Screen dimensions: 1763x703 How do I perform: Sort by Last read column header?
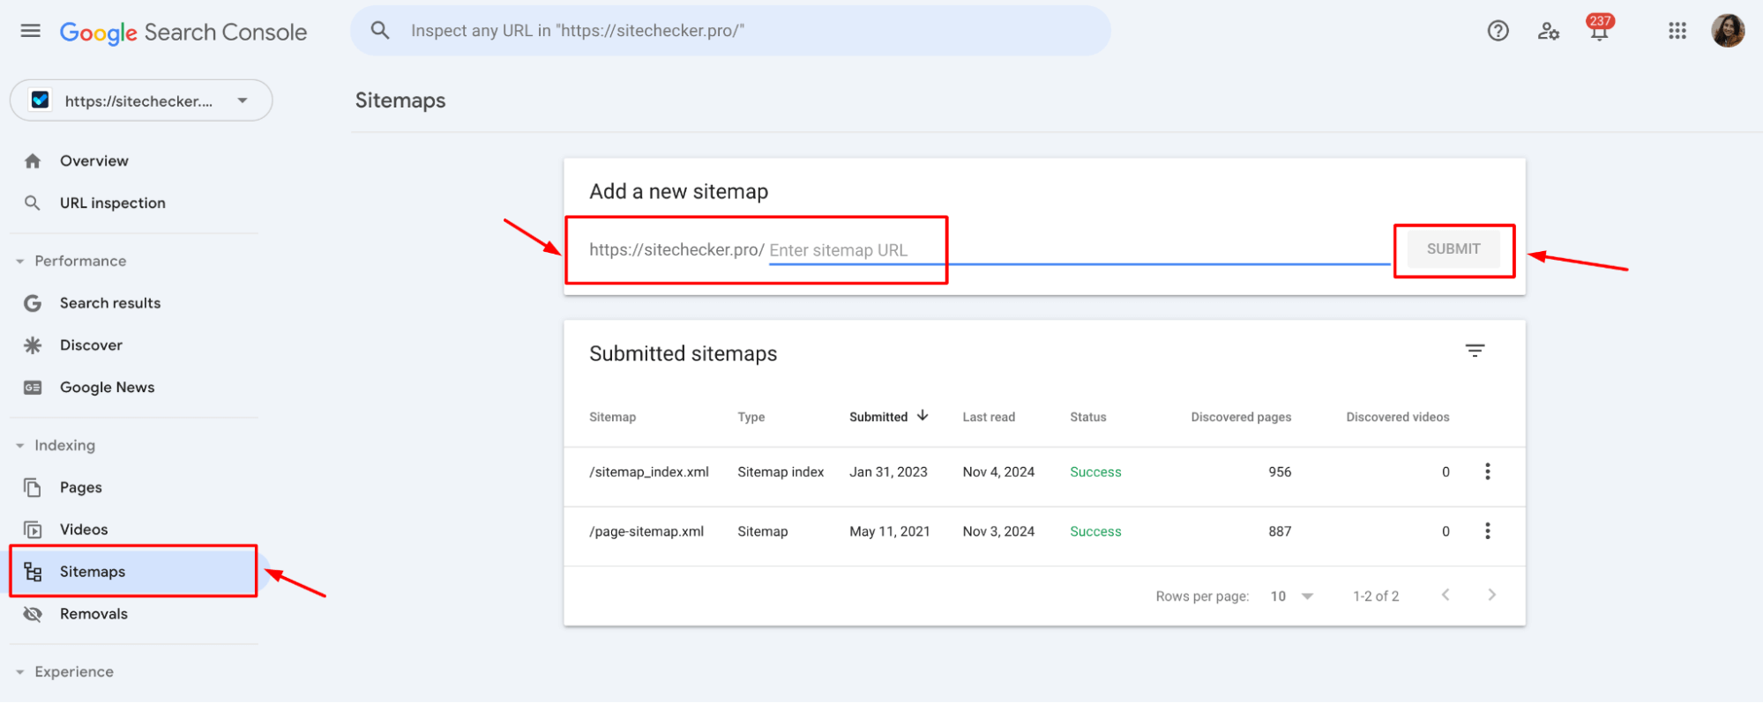point(989,417)
